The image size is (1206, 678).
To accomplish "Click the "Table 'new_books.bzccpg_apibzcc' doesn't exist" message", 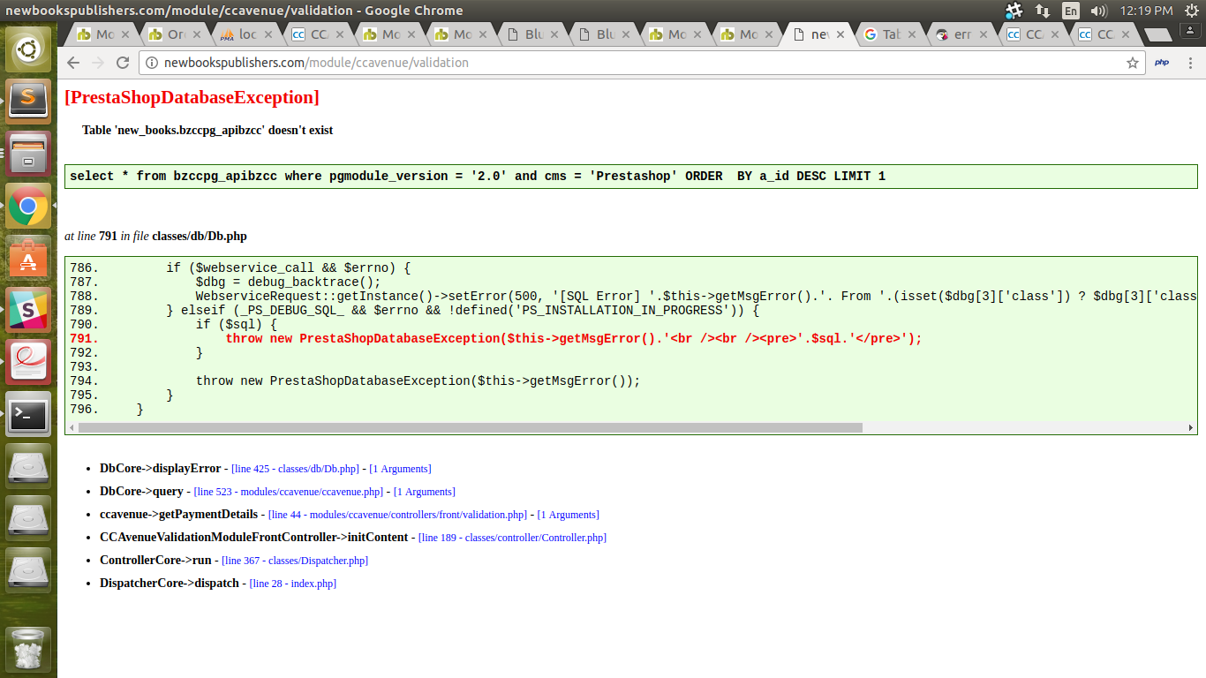I will click(207, 130).
